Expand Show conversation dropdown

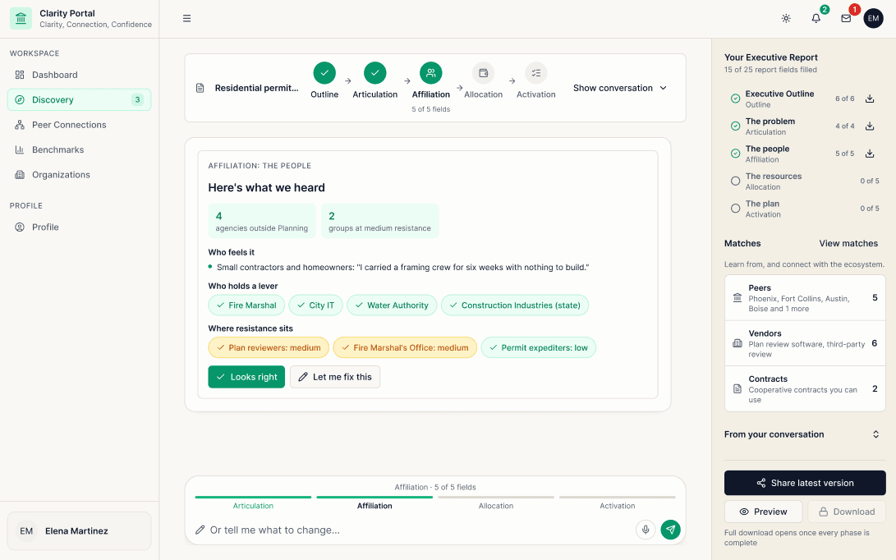[x=620, y=88]
